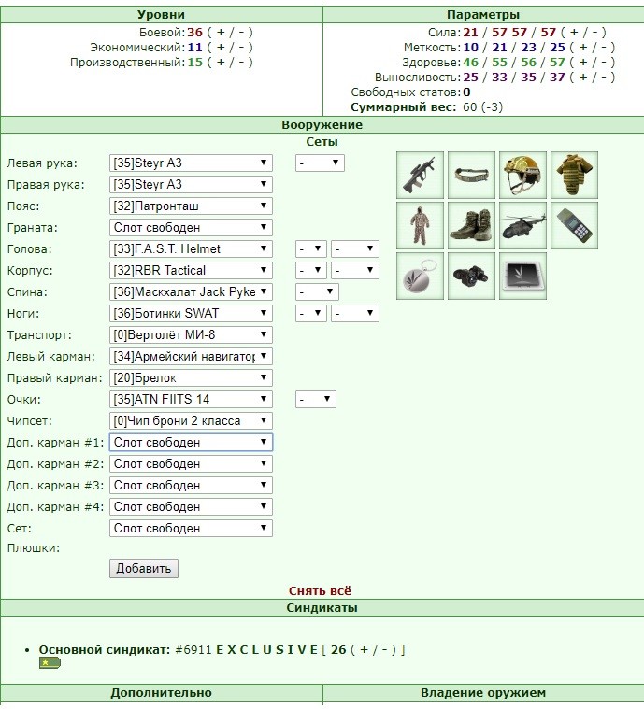Open the second modifier dropdown beside Корпус

355,270
